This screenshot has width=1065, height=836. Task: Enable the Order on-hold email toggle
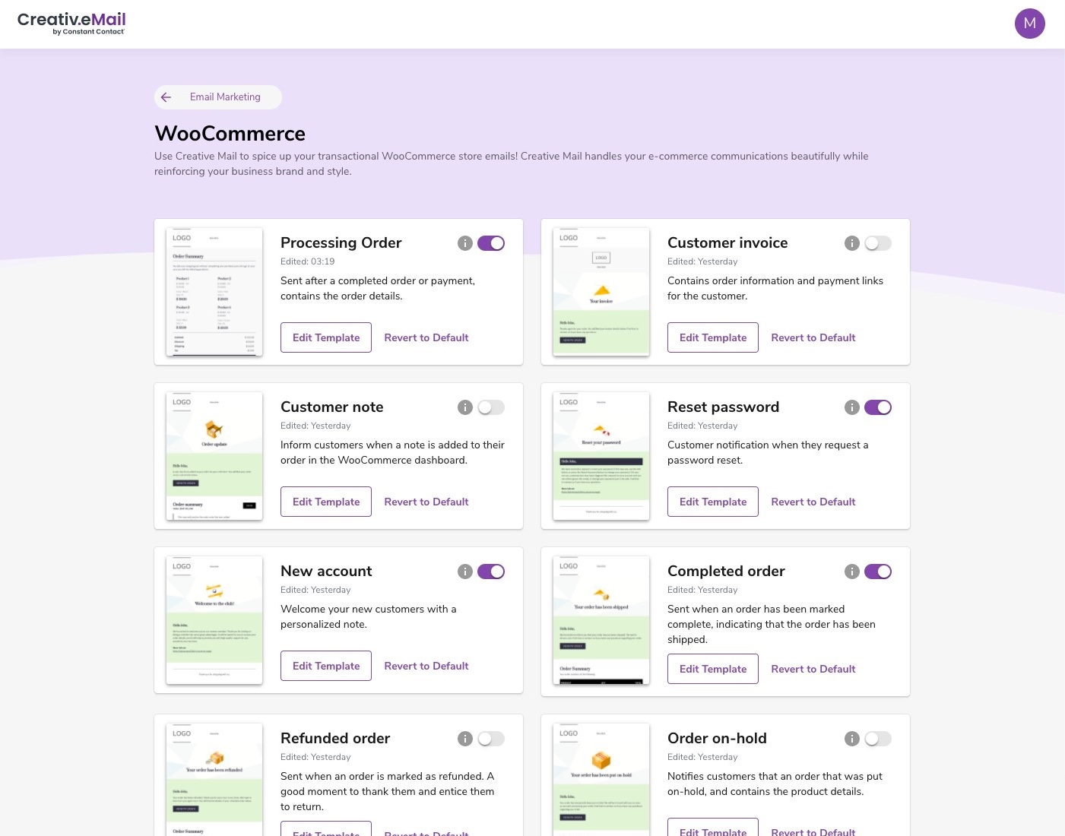(x=878, y=739)
